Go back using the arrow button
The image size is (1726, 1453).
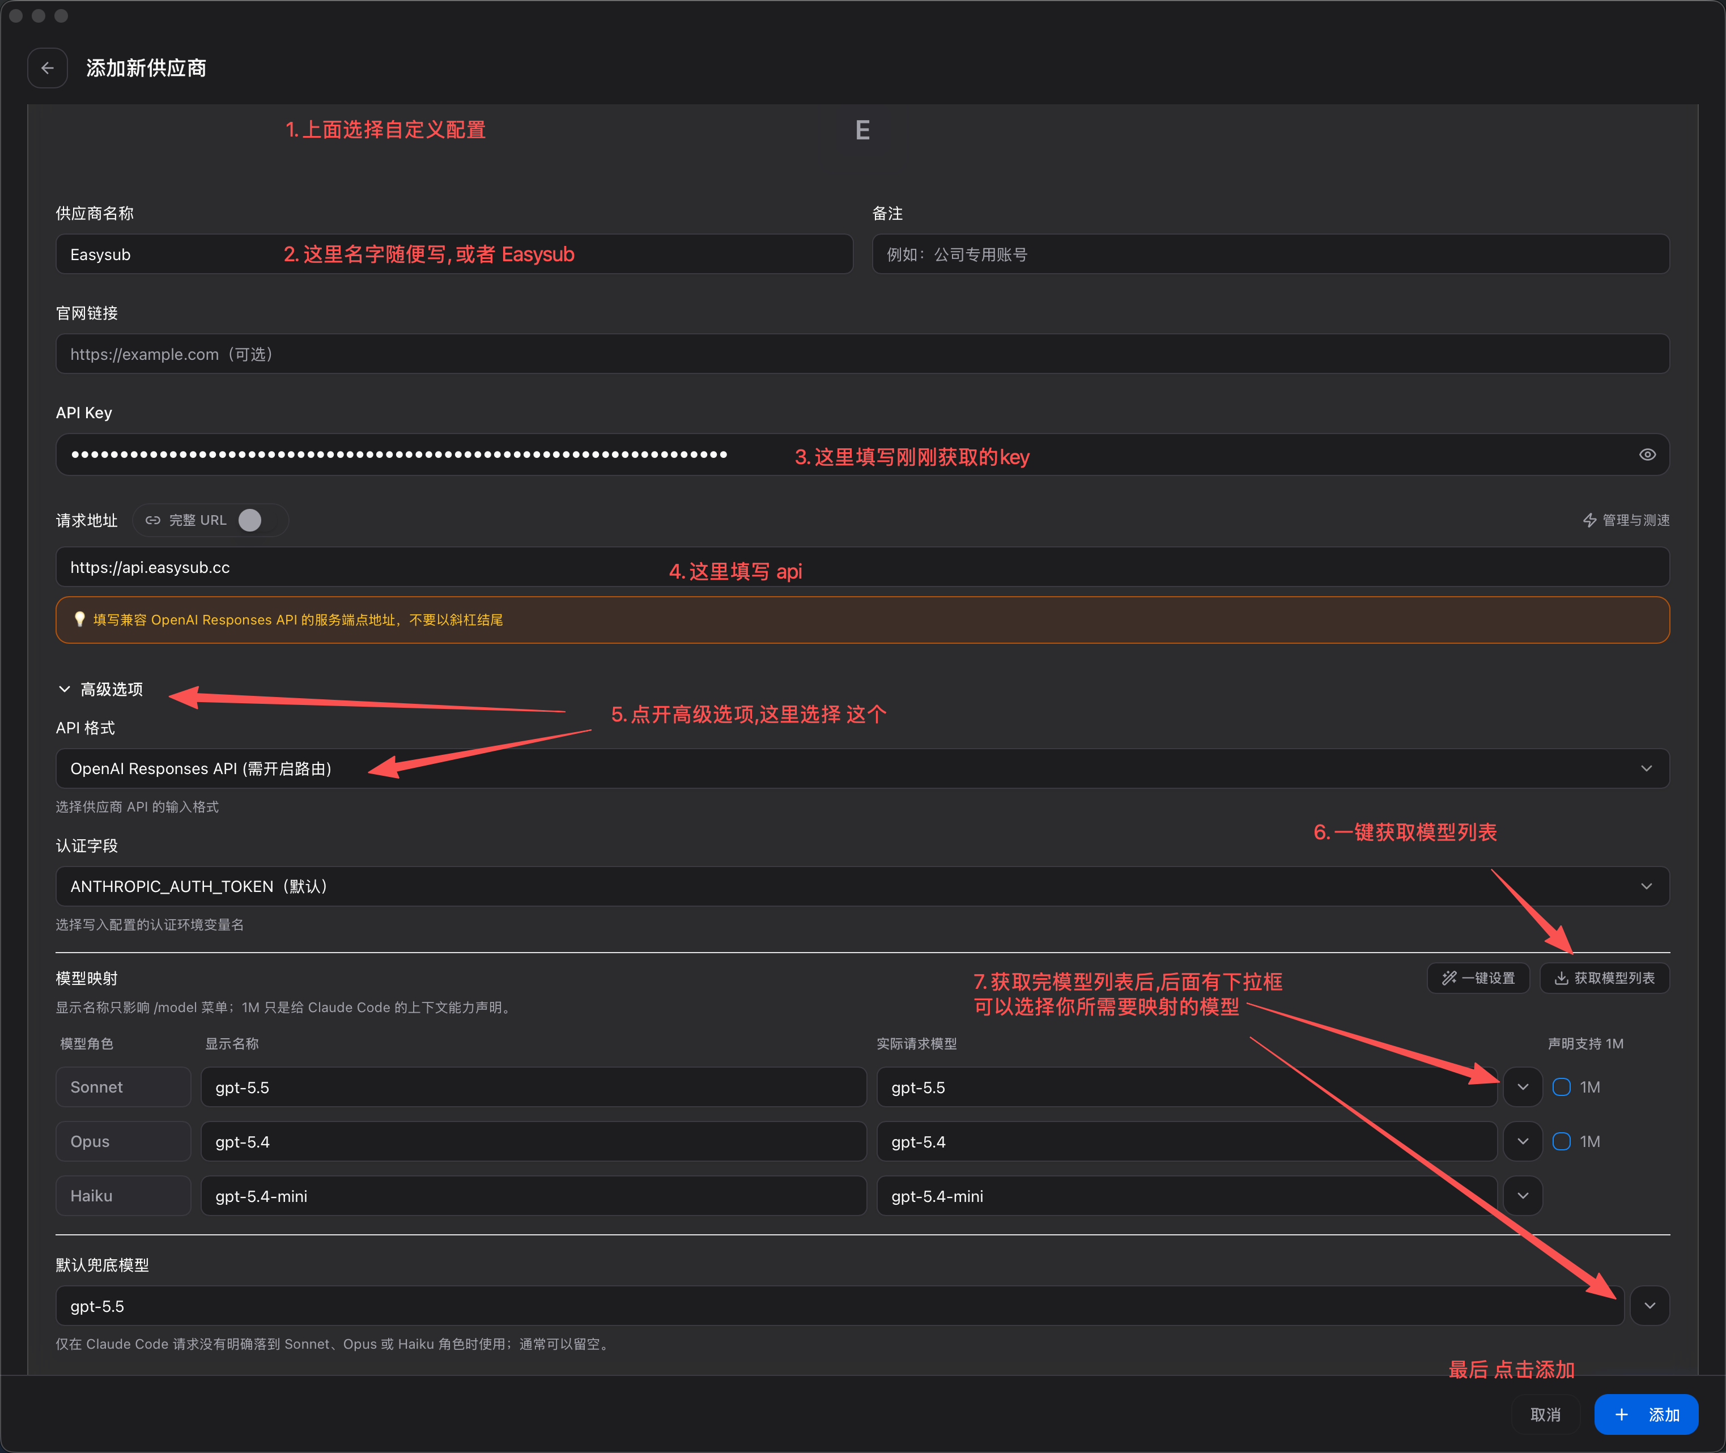(x=48, y=69)
